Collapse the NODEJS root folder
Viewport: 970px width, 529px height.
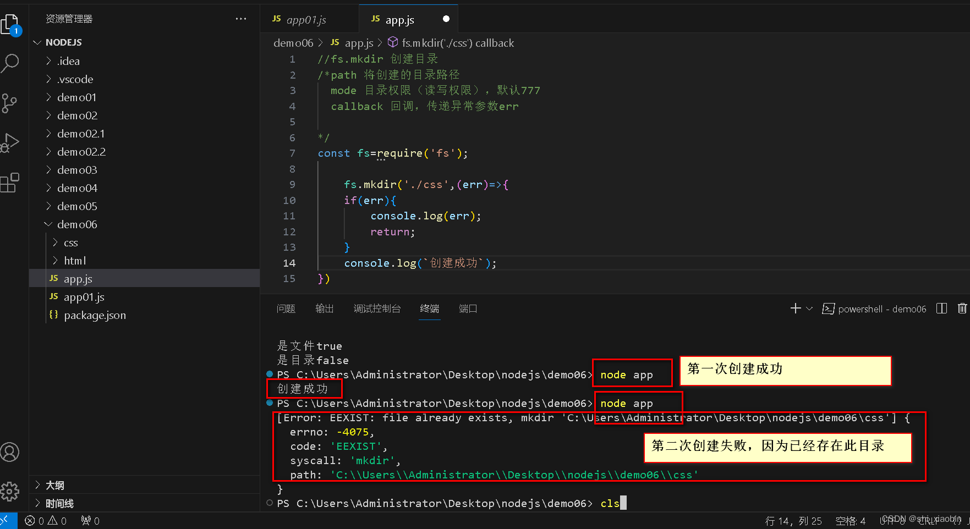coord(144,42)
